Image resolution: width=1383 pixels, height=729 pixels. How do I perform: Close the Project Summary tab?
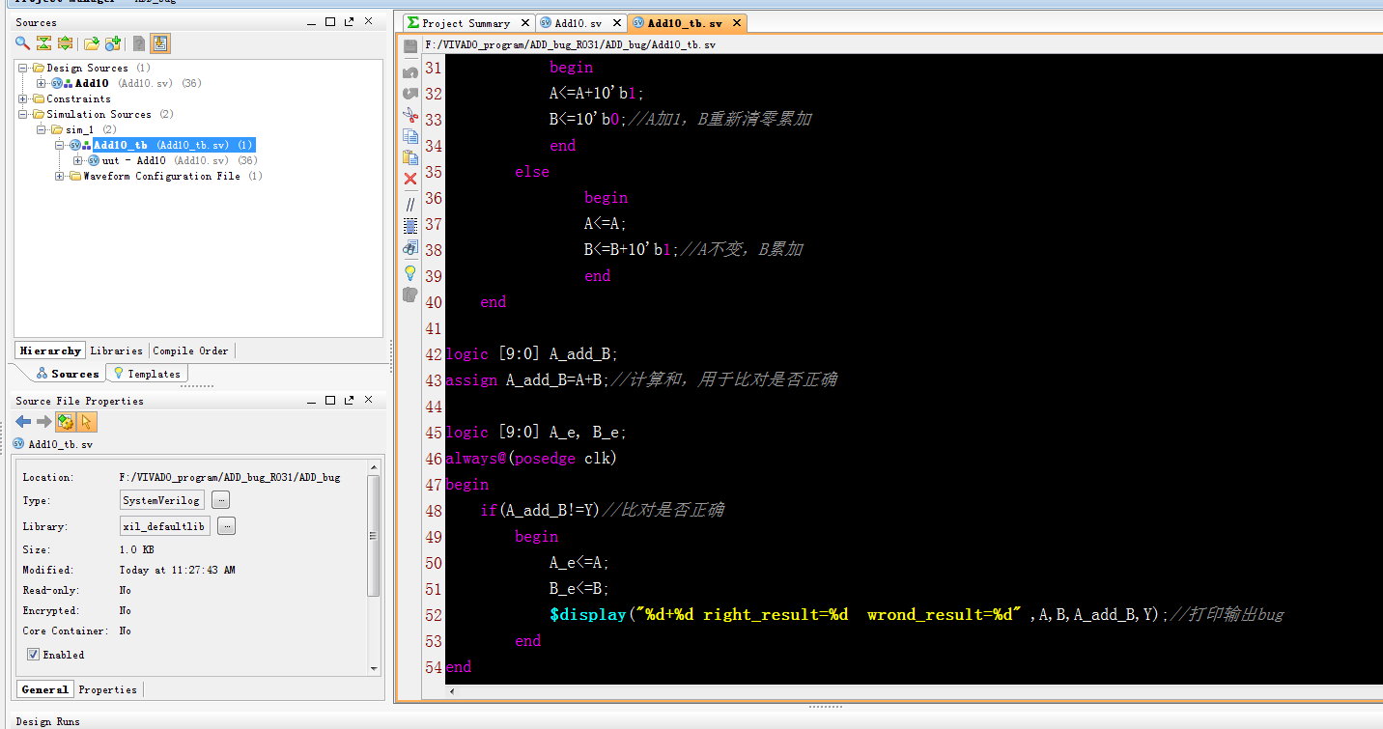click(524, 23)
